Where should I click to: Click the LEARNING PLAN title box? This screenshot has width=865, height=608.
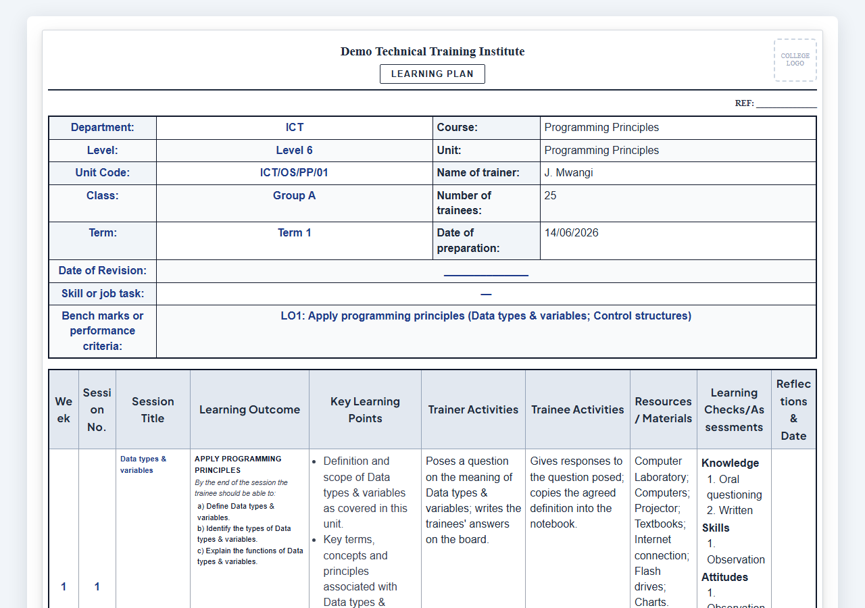coord(432,74)
